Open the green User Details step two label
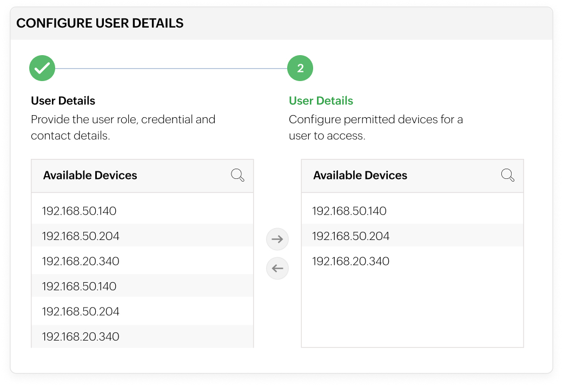The image size is (563, 387). tap(321, 101)
